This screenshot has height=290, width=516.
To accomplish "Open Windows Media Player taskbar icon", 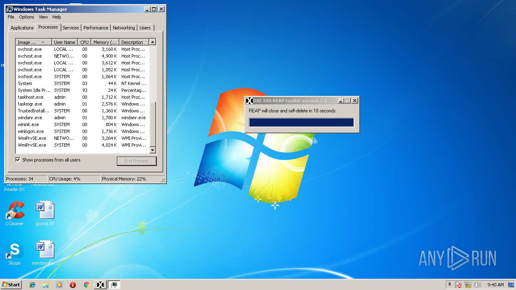I will pyautogui.click(x=59, y=285).
